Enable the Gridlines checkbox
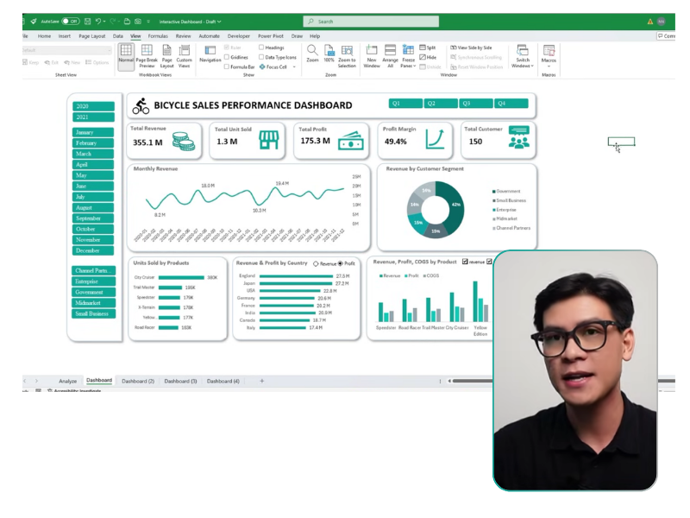The width and height of the screenshot is (690, 518). click(x=227, y=57)
